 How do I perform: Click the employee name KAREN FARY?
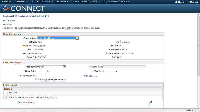pos(9,21)
